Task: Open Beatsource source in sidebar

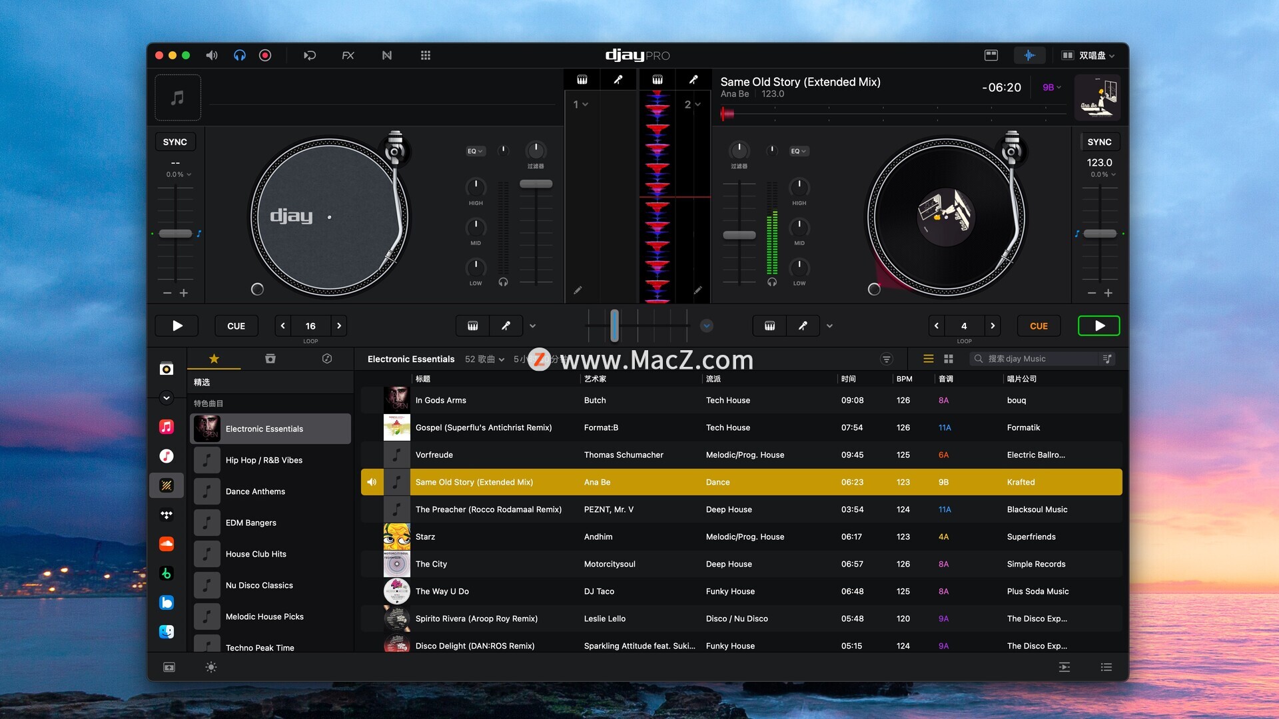Action: [167, 602]
